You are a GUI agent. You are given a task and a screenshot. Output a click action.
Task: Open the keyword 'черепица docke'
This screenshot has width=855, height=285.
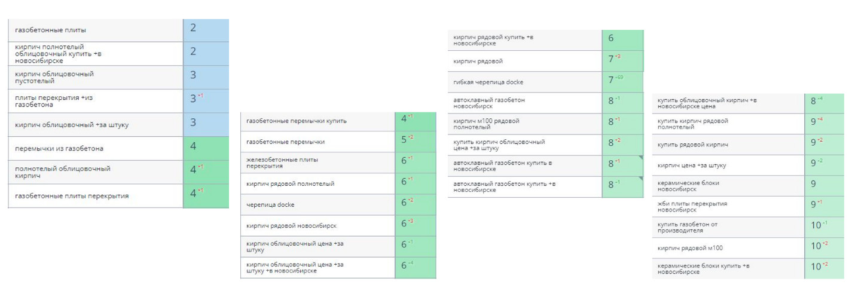pos(270,204)
